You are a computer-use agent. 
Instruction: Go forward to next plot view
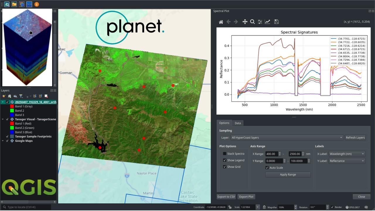(236, 22)
